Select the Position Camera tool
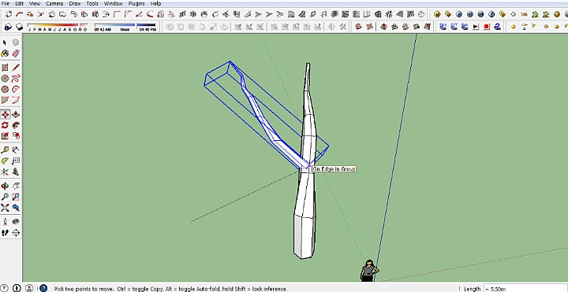 (x=5, y=222)
